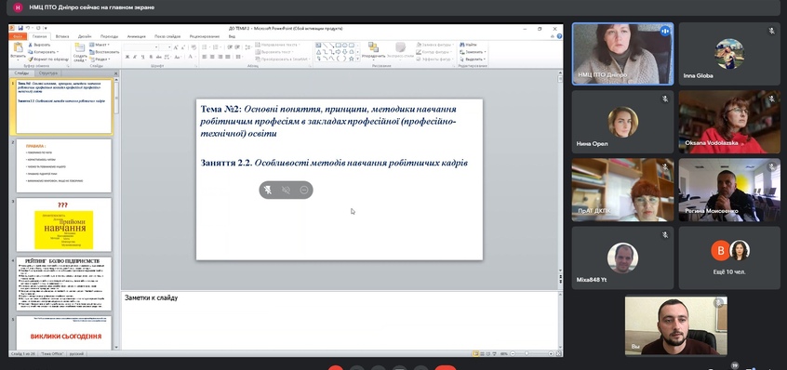This screenshot has width=787, height=370.
Task: Toggle Bold (Ж) formatting
Action: click(127, 57)
